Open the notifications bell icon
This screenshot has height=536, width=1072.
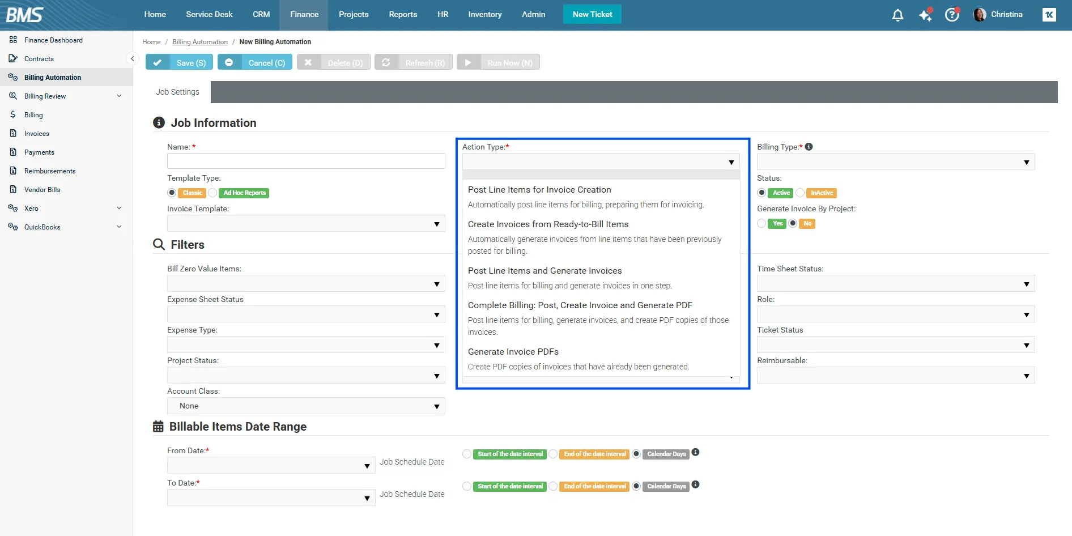tap(897, 15)
